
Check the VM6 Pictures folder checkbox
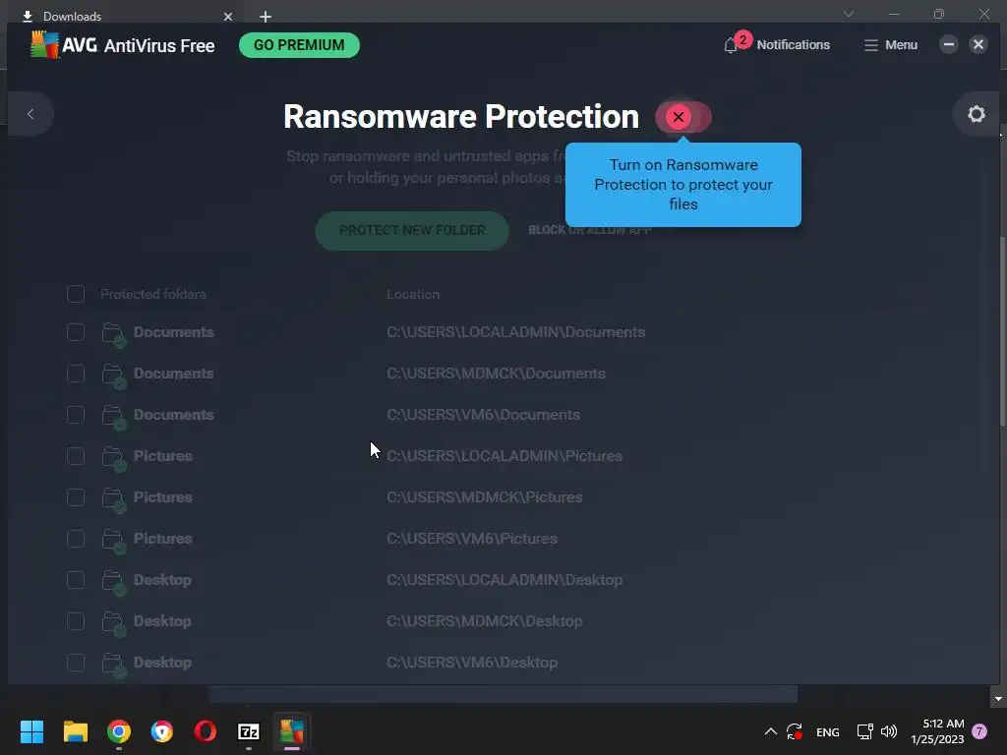point(76,539)
